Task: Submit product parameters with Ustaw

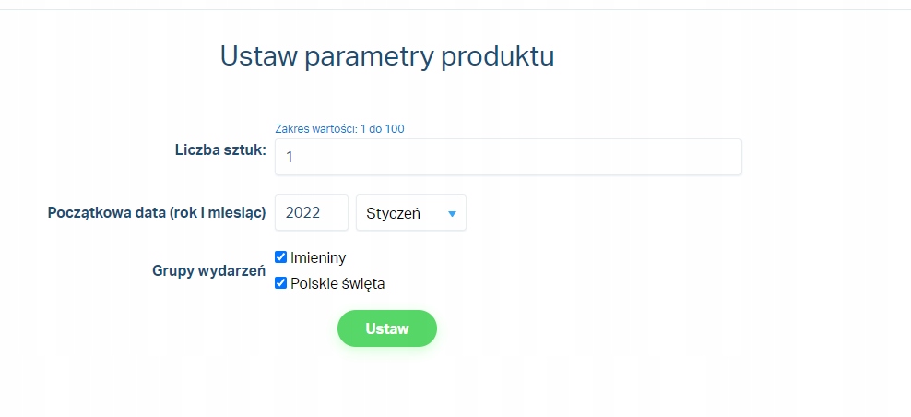Action: (x=386, y=328)
